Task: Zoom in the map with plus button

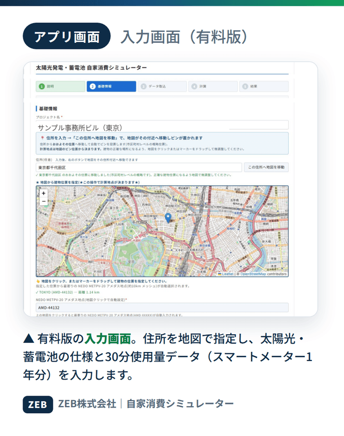Action: point(43,193)
